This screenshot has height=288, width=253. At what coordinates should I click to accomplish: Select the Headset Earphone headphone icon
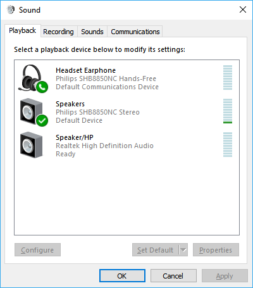point(33,78)
